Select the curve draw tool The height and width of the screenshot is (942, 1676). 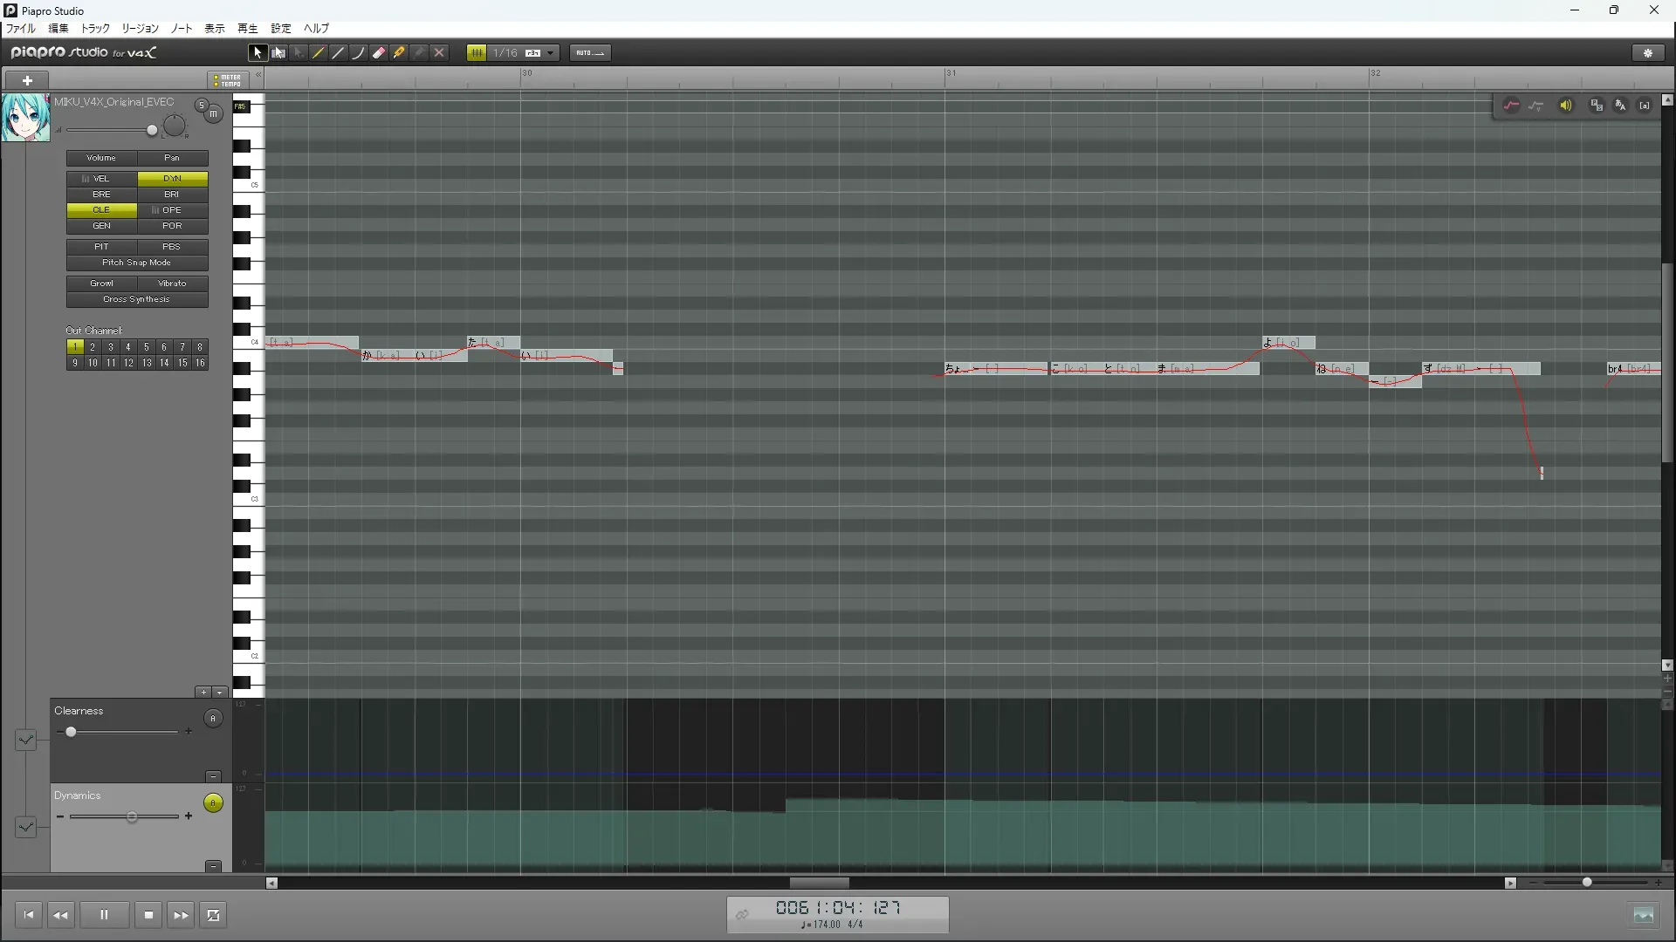point(359,53)
